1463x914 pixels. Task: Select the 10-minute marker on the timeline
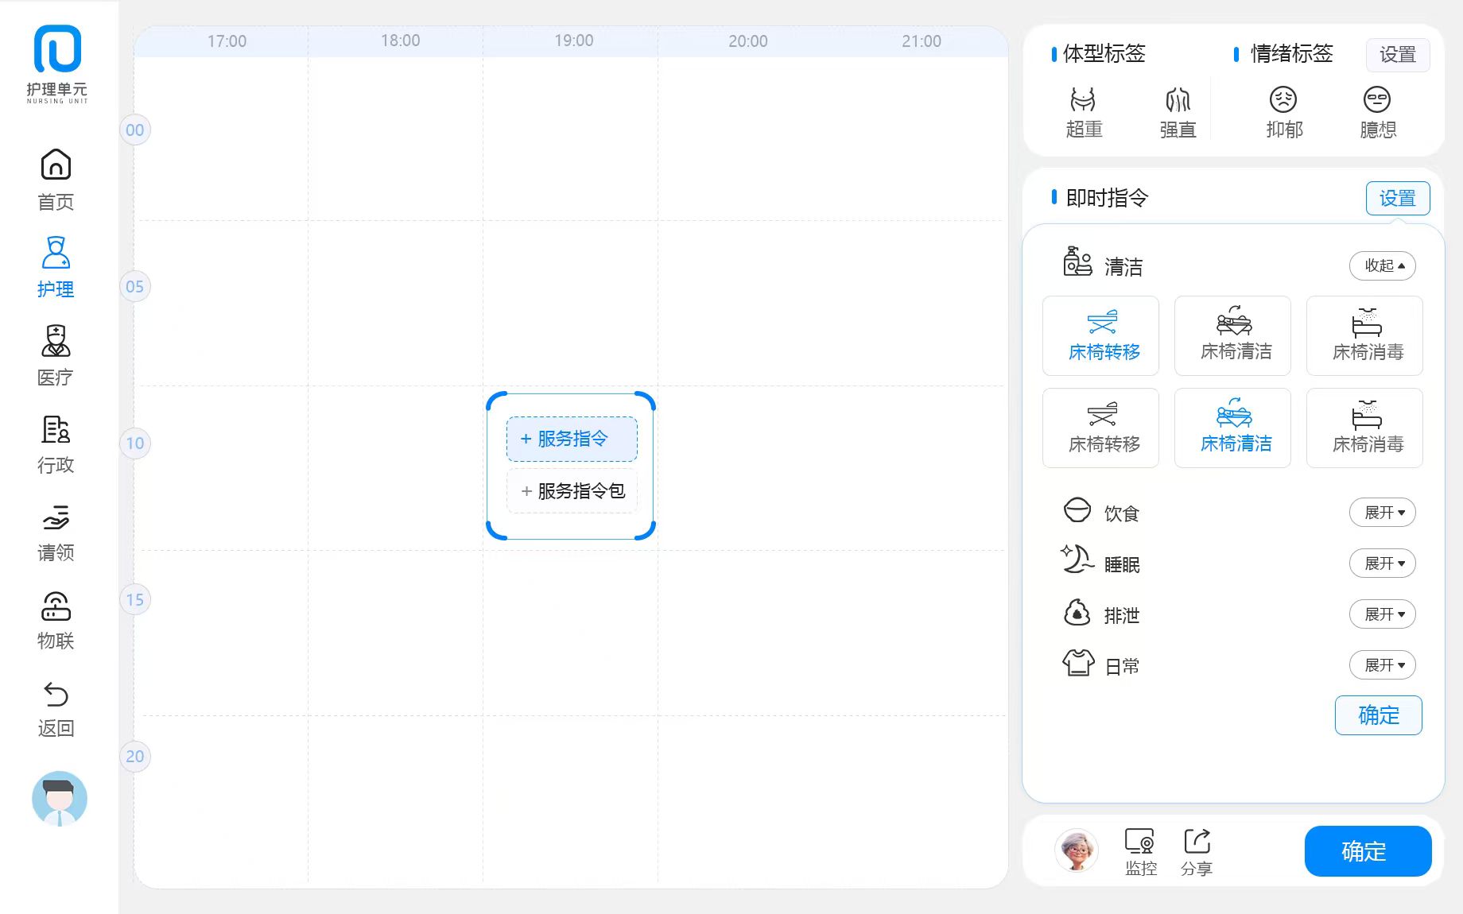[x=135, y=443]
